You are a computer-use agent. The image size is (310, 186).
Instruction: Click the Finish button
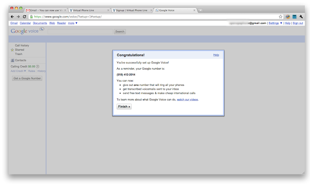tap(124, 106)
